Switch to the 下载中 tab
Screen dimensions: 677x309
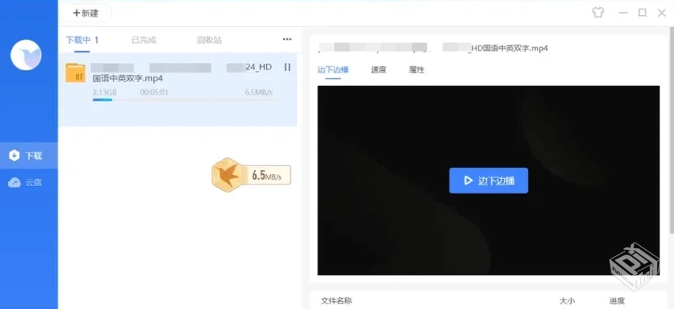click(82, 40)
